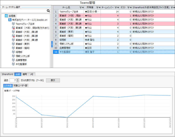This screenshot has height=137, width=175.
Task: Click 情報システム部 cell in table
Action: 71,44
